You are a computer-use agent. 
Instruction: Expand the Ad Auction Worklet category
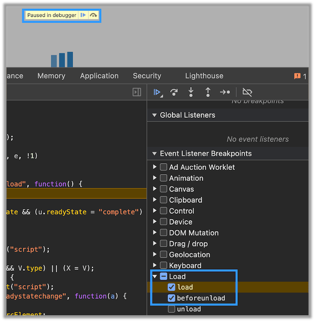point(155,167)
